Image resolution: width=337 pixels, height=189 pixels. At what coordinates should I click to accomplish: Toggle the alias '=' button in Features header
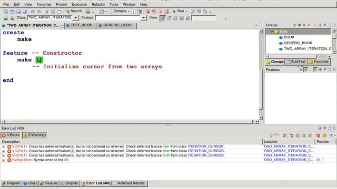coord(310,70)
